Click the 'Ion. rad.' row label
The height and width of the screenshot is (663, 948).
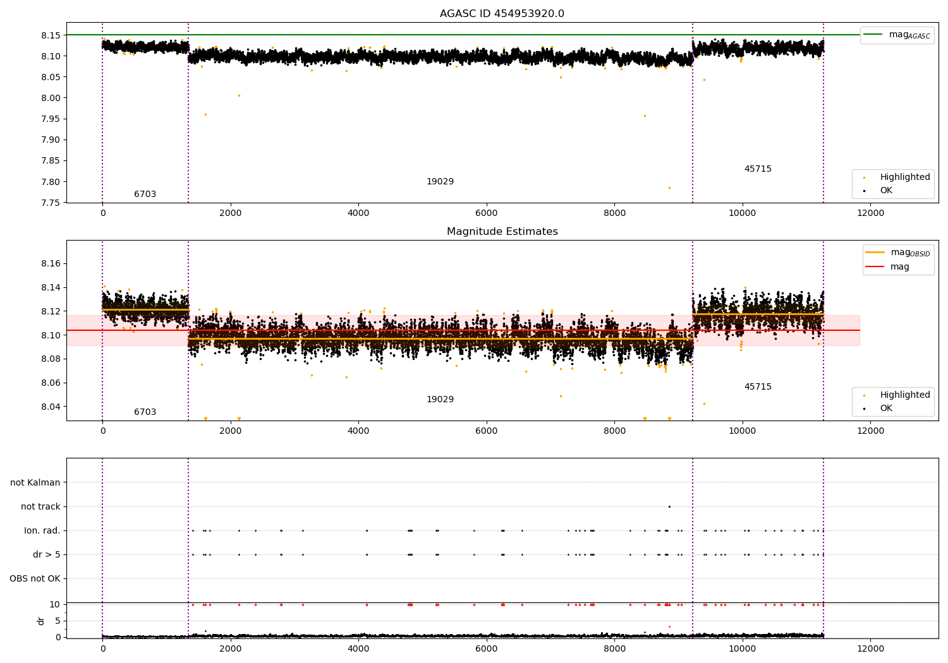(x=42, y=530)
